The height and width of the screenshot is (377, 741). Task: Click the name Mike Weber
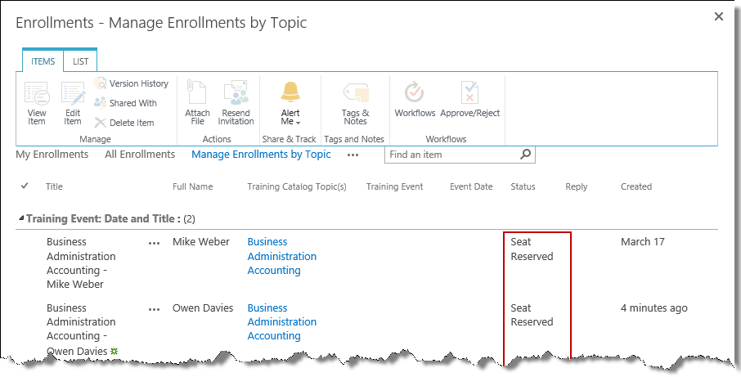201,242
